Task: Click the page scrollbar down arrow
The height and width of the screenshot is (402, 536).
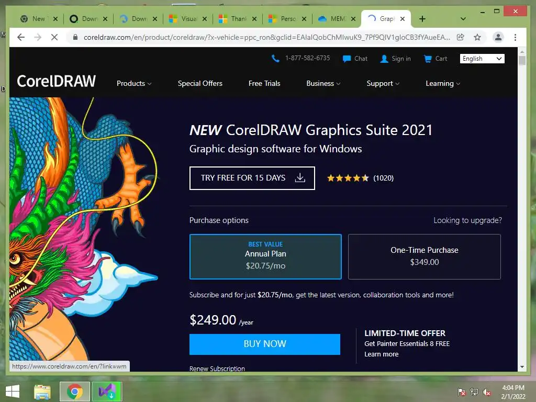Action: pos(522,367)
